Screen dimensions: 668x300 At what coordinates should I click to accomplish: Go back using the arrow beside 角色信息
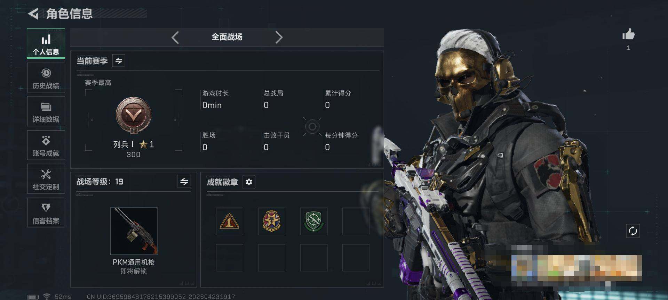33,14
